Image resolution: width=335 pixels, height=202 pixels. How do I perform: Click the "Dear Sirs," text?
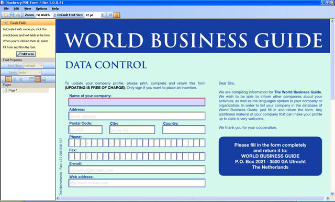click(227, 84)
